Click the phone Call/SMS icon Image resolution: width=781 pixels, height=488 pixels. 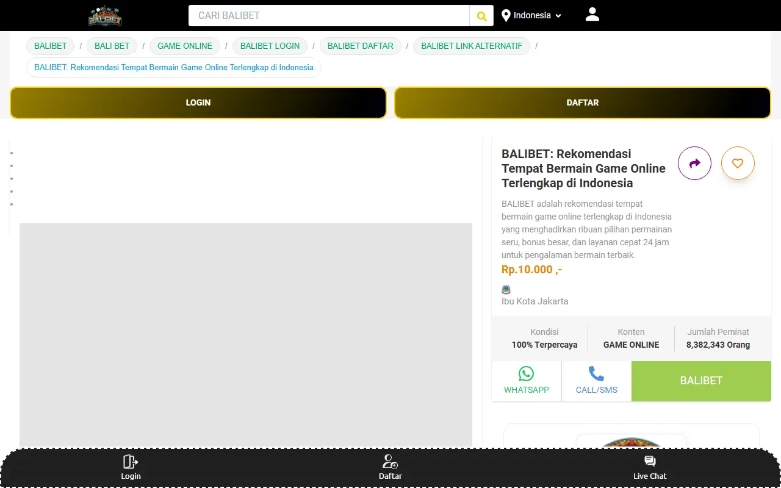pyautogui.click(x=596, y=373)
